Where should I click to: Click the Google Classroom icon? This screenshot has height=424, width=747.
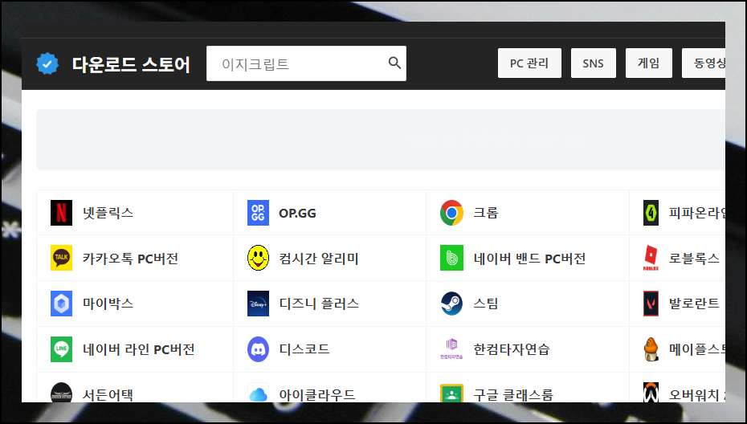[x=451, y=393]
